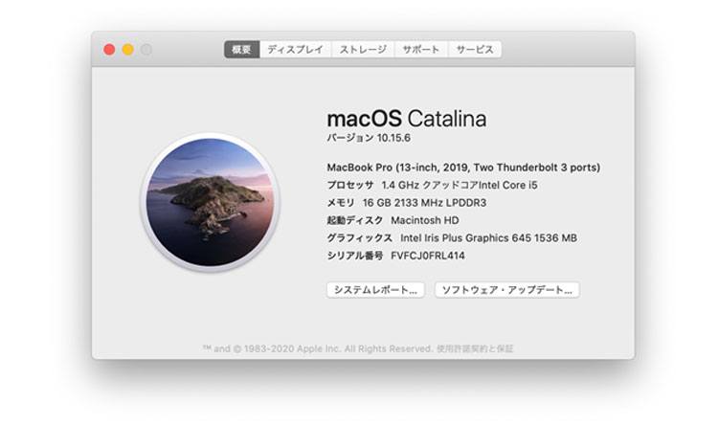Minimize window with the yellow button

click(x=127, y=50)
